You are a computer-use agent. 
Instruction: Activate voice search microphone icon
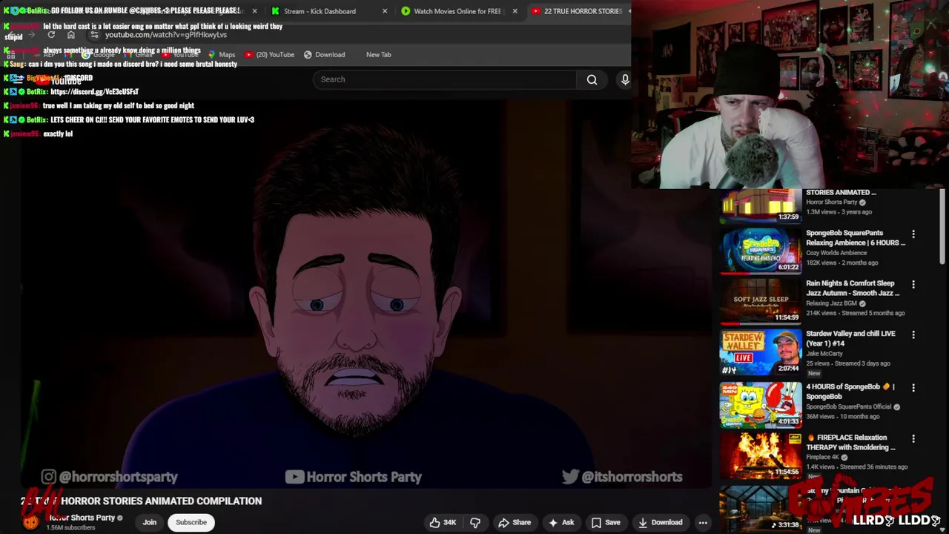pos(625,79)
